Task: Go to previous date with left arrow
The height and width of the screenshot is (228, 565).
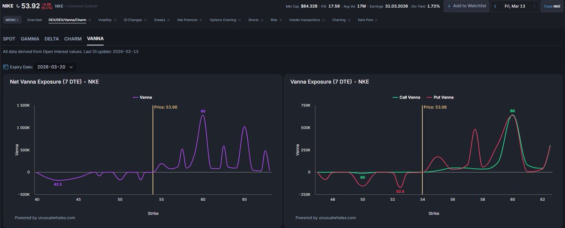Action: 495,6
